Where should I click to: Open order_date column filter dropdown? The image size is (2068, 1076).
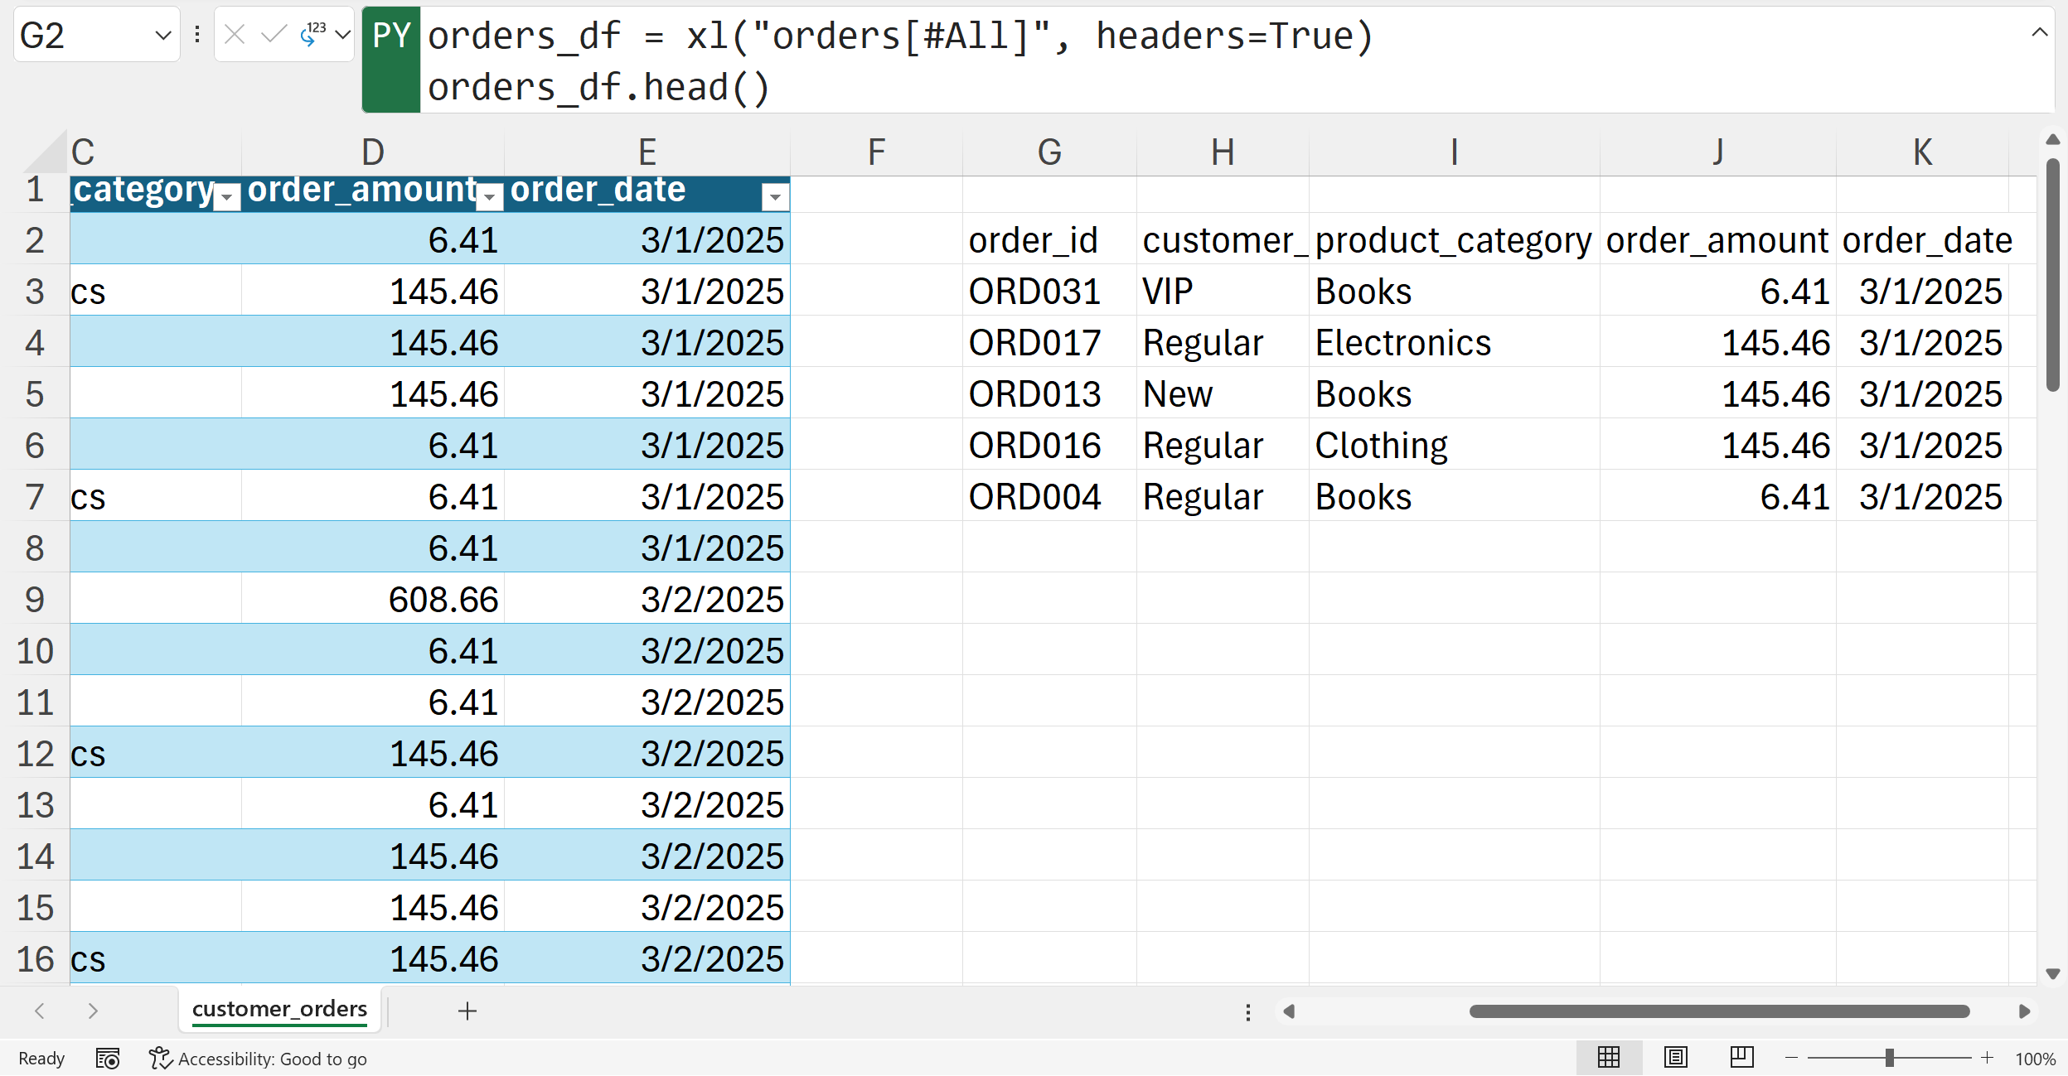[x=775, y=197]
